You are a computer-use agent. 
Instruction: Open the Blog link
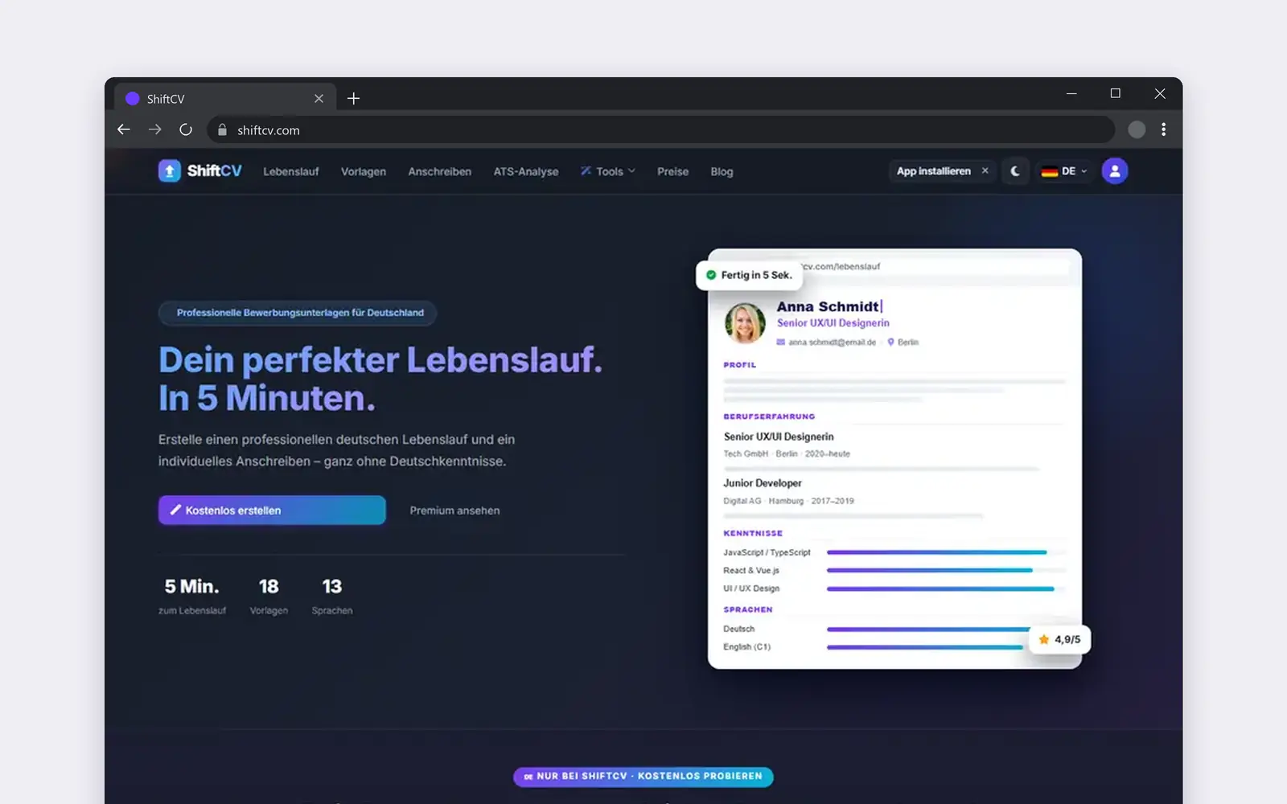pyautogui.click(x=722, y=171)
